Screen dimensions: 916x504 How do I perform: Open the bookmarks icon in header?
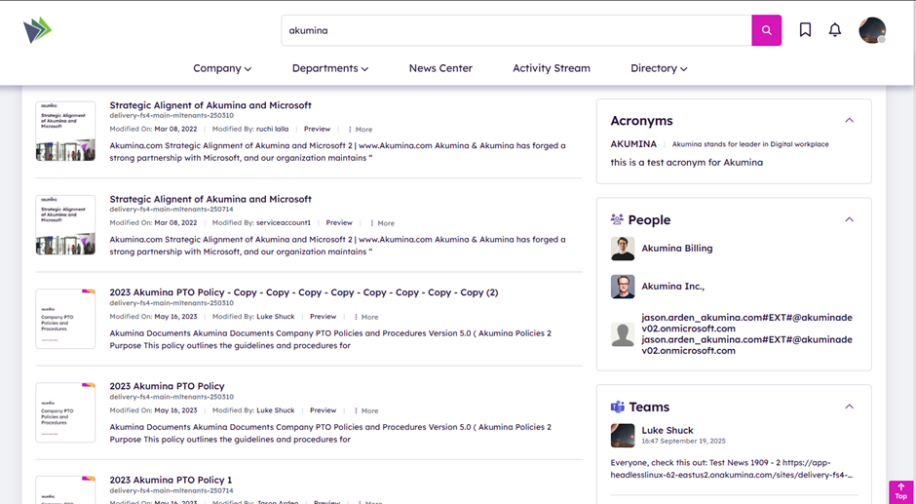805,30
